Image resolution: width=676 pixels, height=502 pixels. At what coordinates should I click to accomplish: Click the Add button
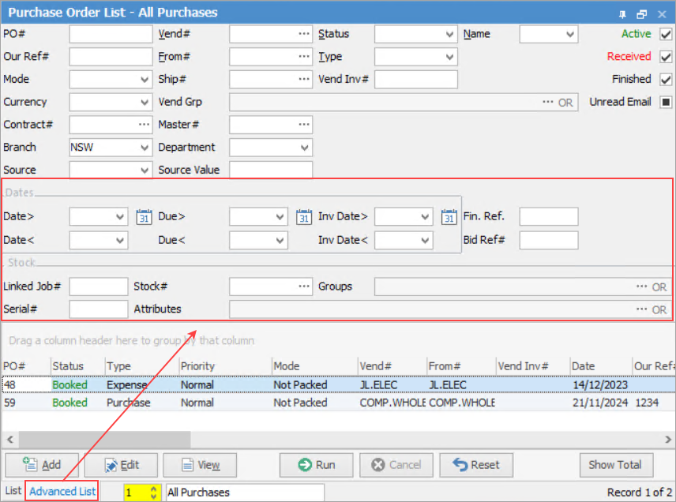[x=42, y=465]
